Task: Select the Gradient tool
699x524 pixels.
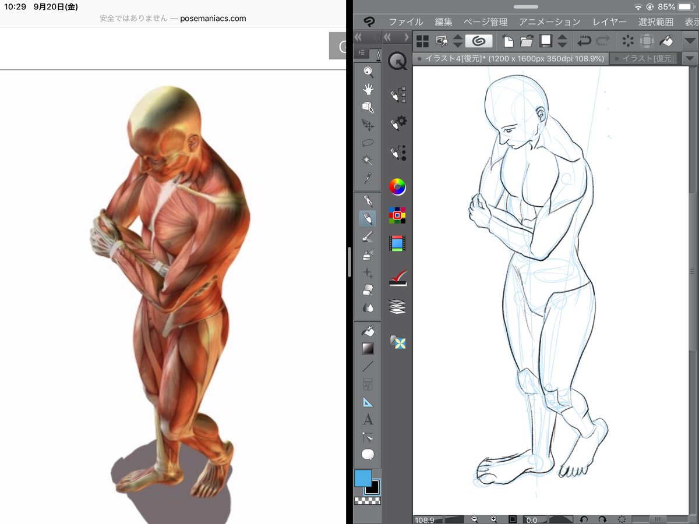Action: 368,349
